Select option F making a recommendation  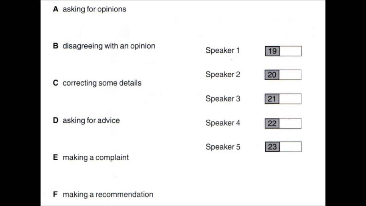coord(108,195)
